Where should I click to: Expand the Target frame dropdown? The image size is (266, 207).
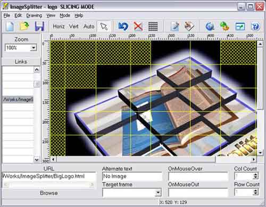click(158, 193)
